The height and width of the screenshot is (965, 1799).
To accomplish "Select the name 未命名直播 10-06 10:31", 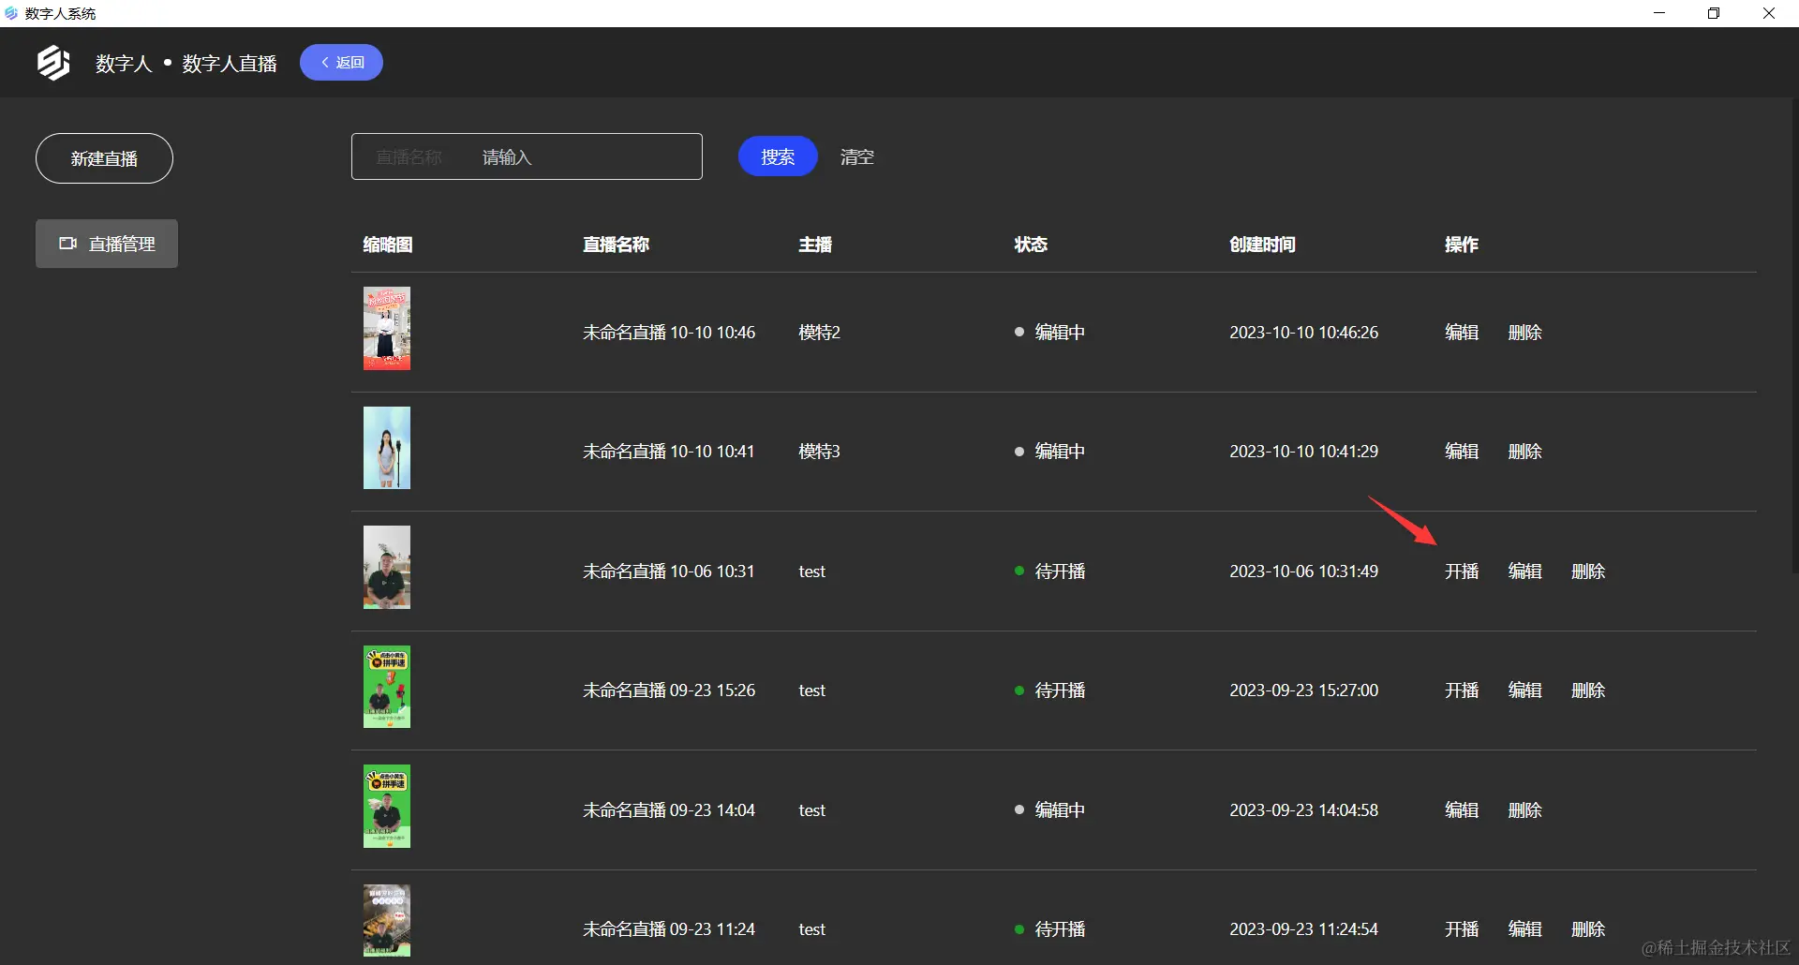I will click(669, 571).
